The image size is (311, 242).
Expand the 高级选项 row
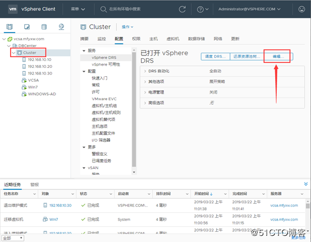point(145,103)
